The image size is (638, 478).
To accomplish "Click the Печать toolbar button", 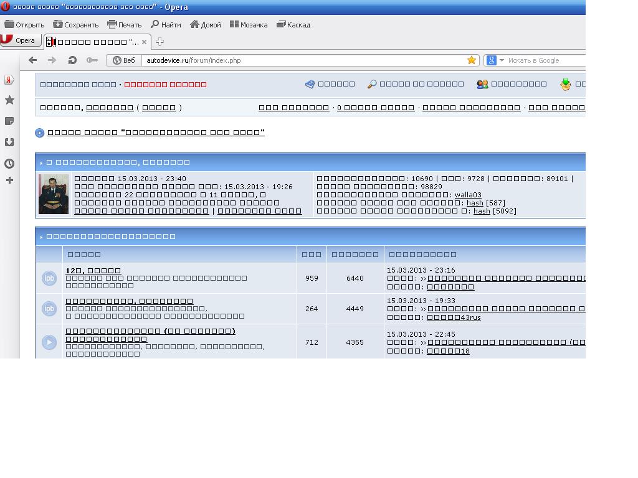I will 124,25.
